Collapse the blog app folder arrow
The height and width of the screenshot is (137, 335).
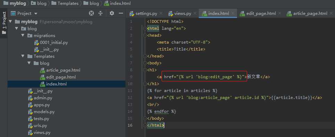[x=17, y=28]
